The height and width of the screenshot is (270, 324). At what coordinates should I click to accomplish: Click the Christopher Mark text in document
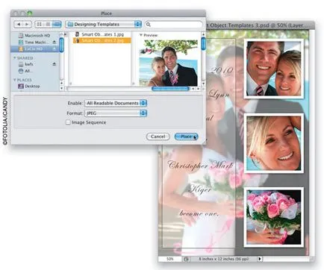click(200, 166)
